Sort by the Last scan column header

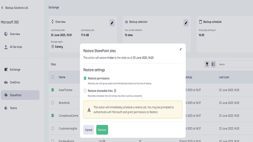(224, 77)
